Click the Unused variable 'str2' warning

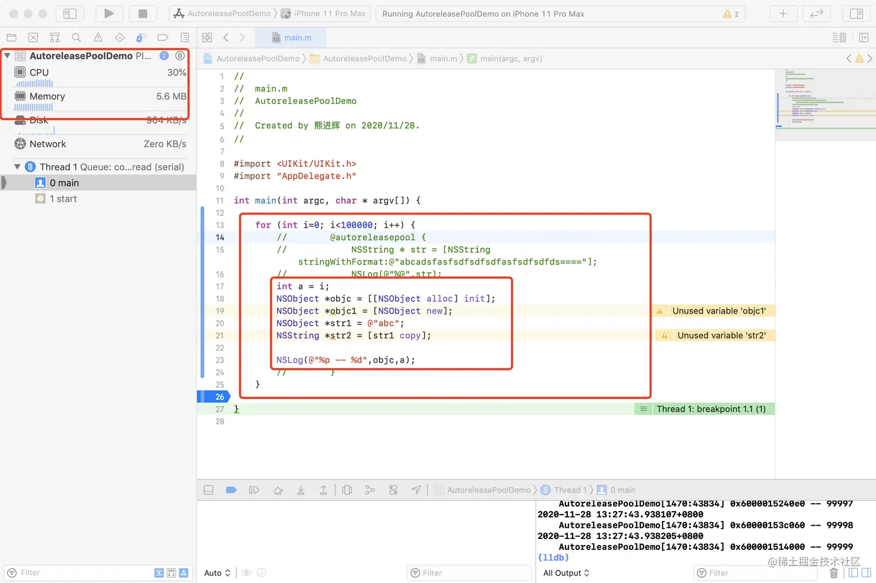(716, 336)
